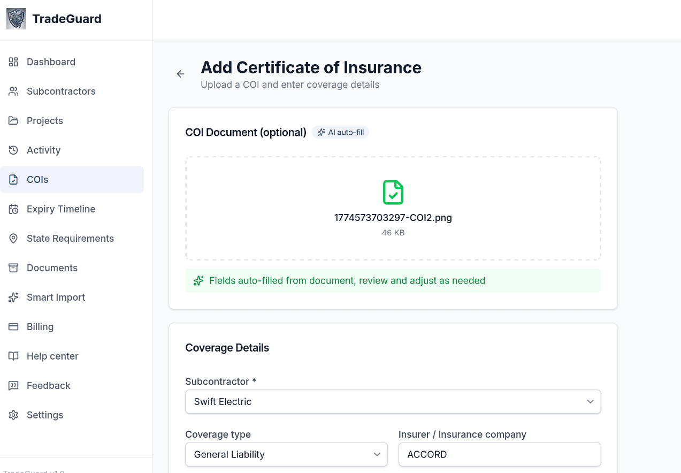Viewport: 681px width, 473px height.
Task: Select COIs in the sidebar
Action: [72, 180]
